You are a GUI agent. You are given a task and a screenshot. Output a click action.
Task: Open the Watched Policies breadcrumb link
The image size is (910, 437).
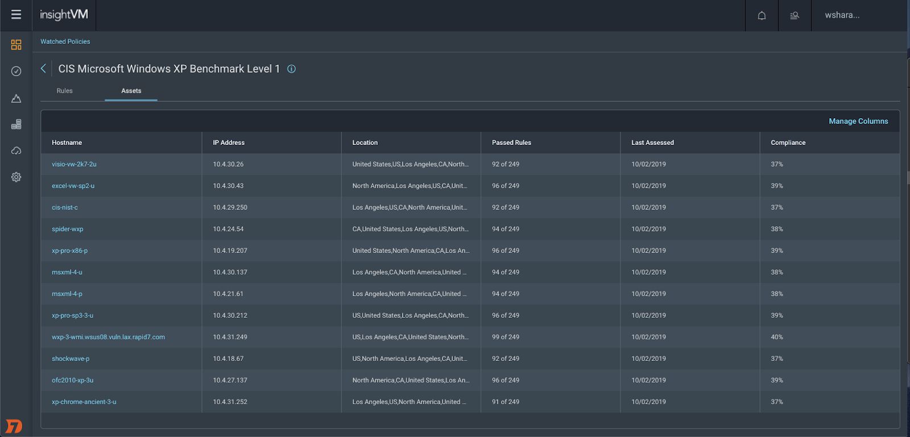tap(65, 41)
